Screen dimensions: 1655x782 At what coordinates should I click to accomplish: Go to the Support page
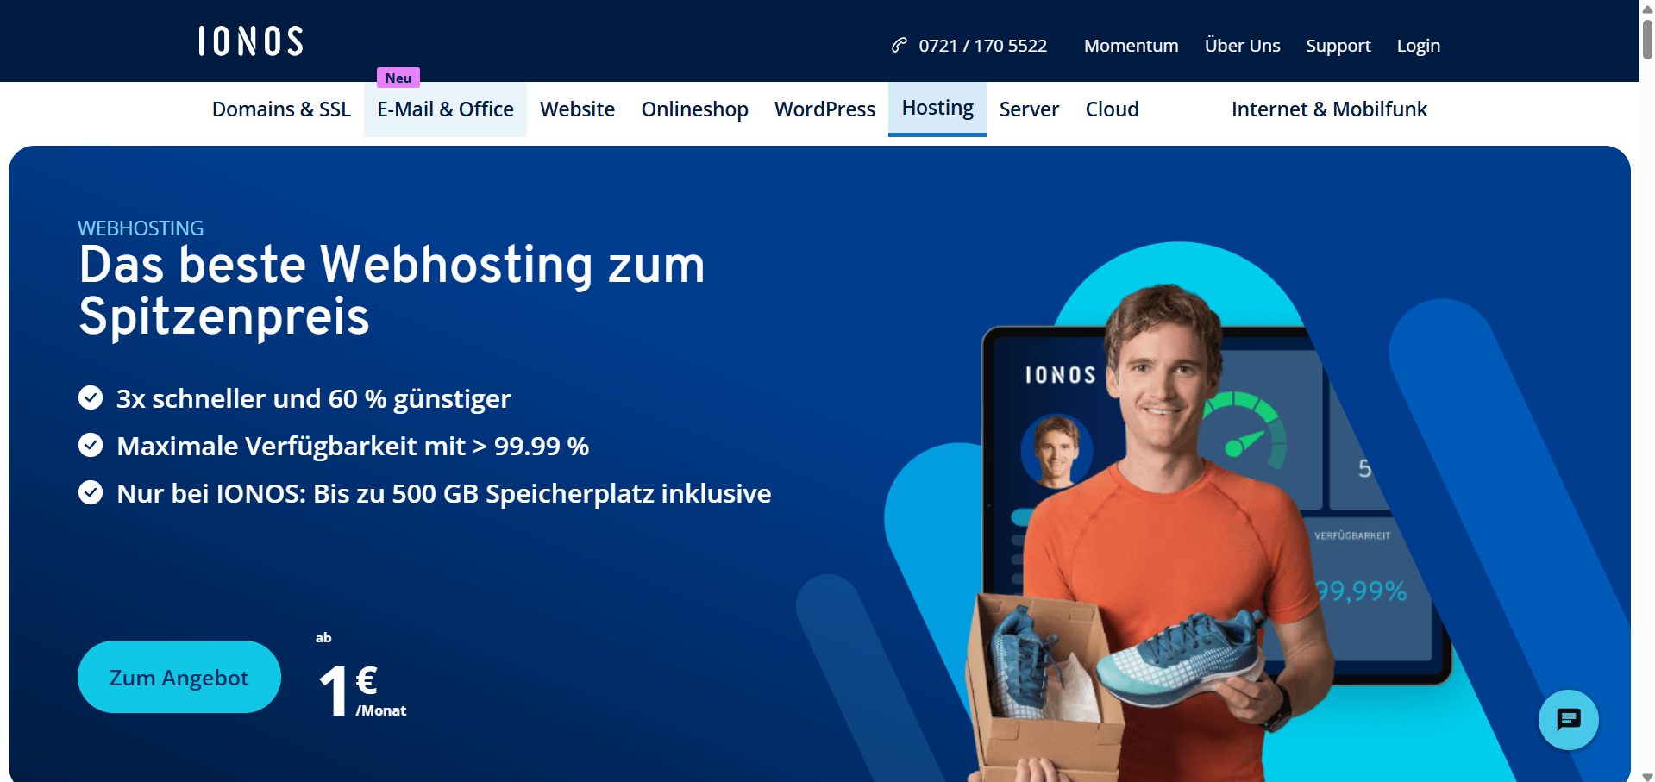pyautogui.click(x=1338, y=46)
